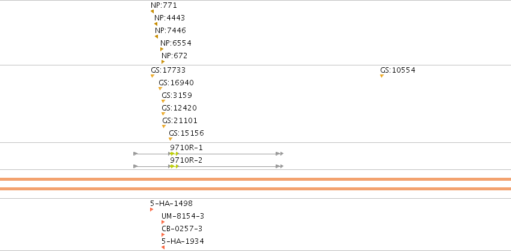Select green exon arrows on 9710R-2 transcript
The image size is (511, 251).
point(175,166)
